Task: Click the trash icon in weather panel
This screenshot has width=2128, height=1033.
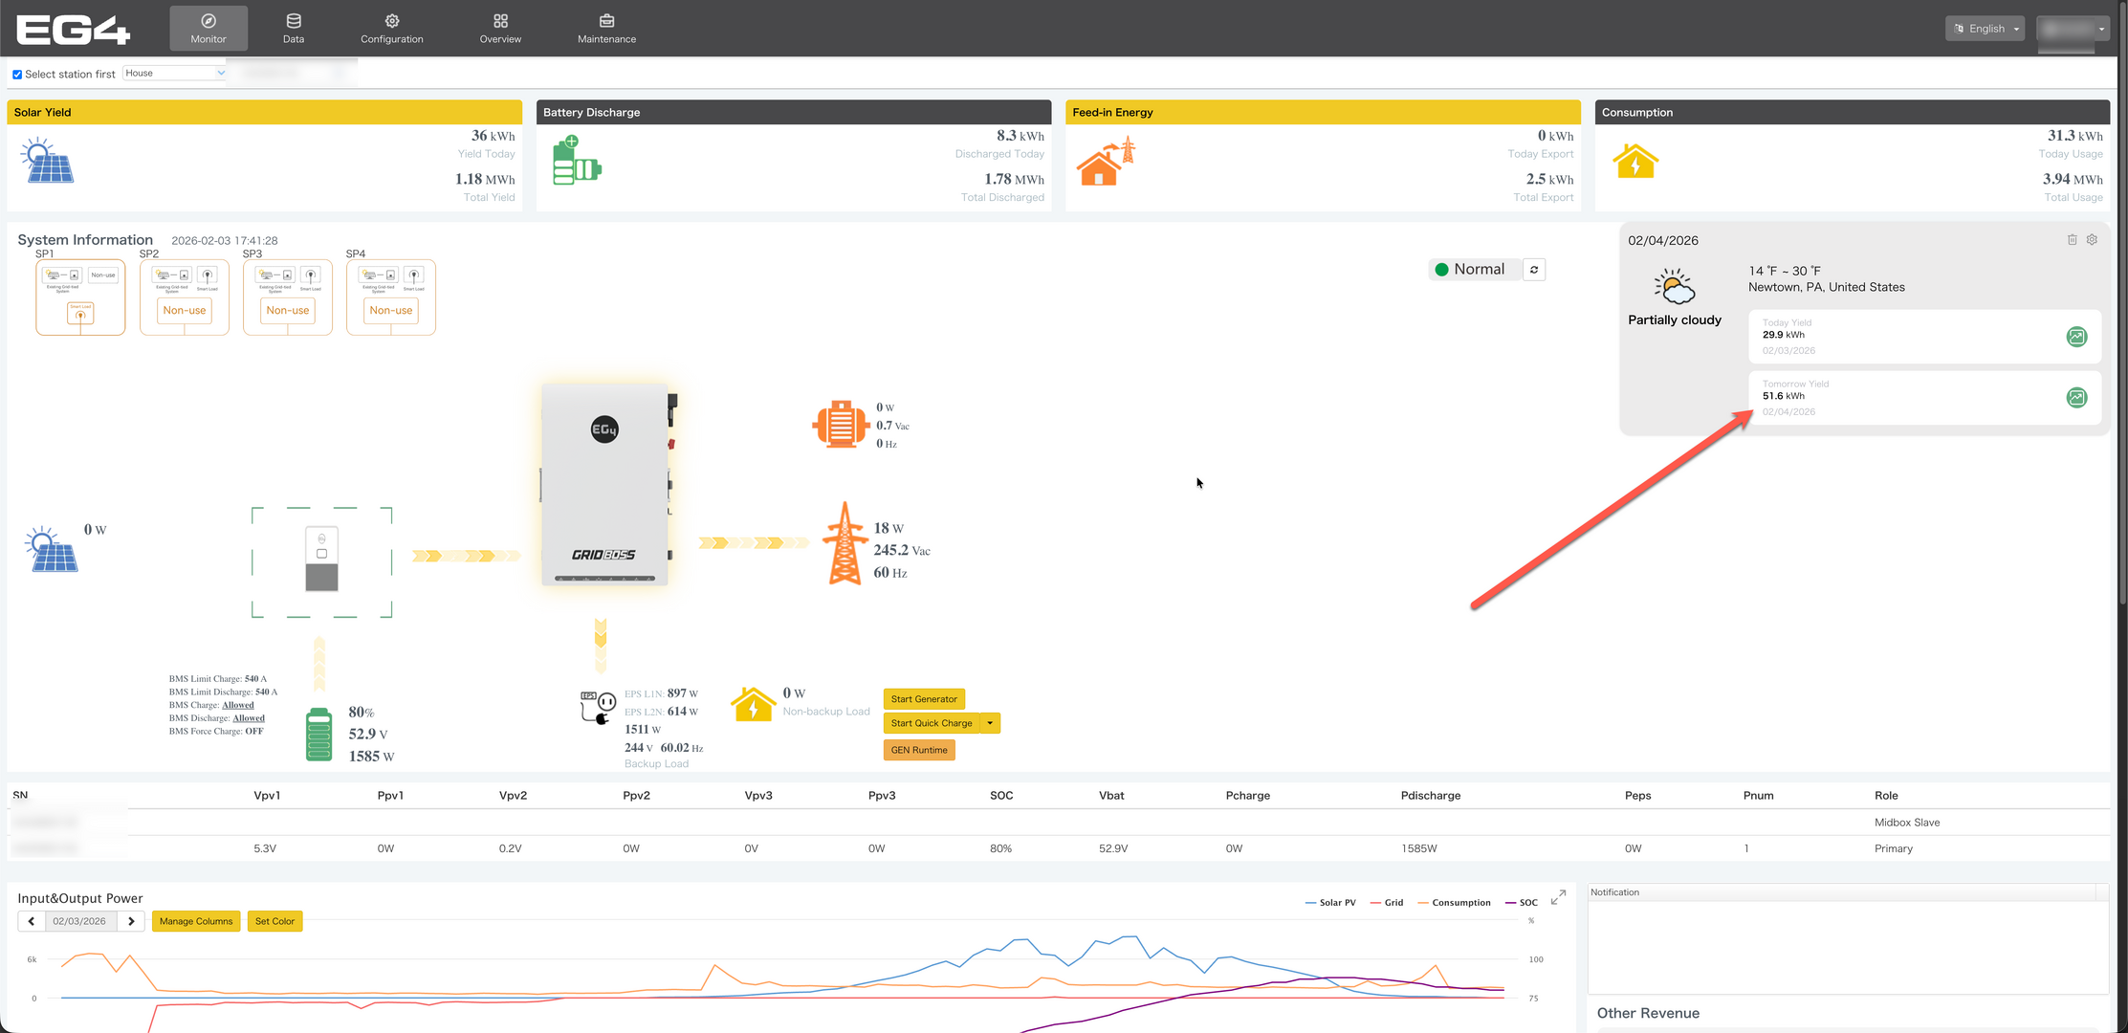Action: pyautogui.click(x=2072, y=240)
